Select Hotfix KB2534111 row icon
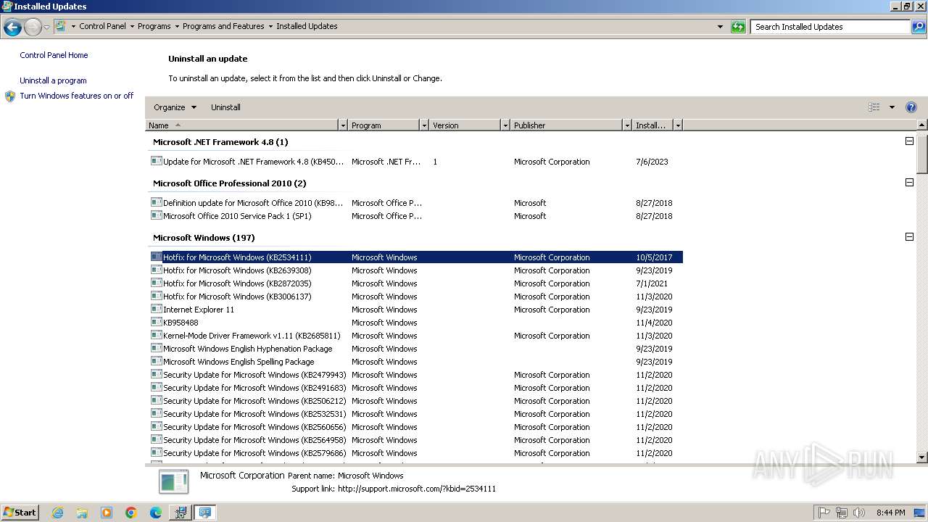The image size is (928, 522). (156, 257)
